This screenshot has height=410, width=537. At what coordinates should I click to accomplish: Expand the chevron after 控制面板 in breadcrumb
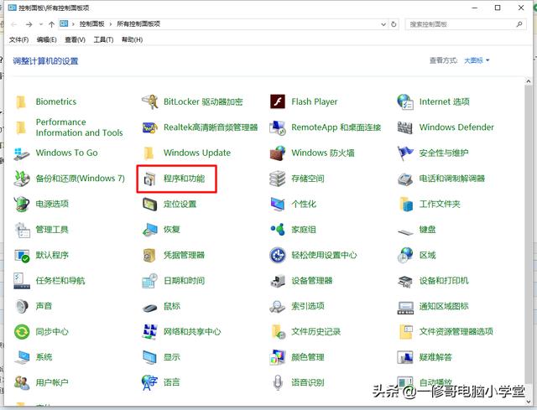click(110, 24)
